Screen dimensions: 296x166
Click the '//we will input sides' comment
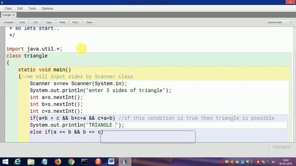[x=77, y=77]
